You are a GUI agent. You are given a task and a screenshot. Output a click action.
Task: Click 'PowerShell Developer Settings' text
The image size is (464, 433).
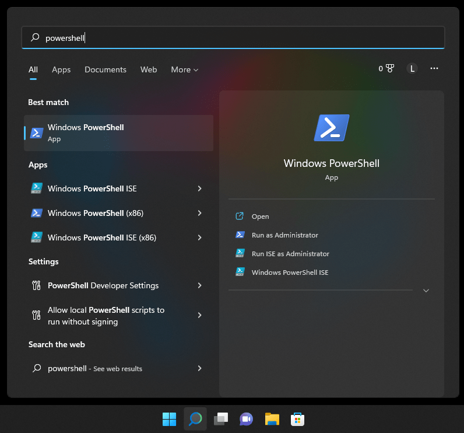103,285
